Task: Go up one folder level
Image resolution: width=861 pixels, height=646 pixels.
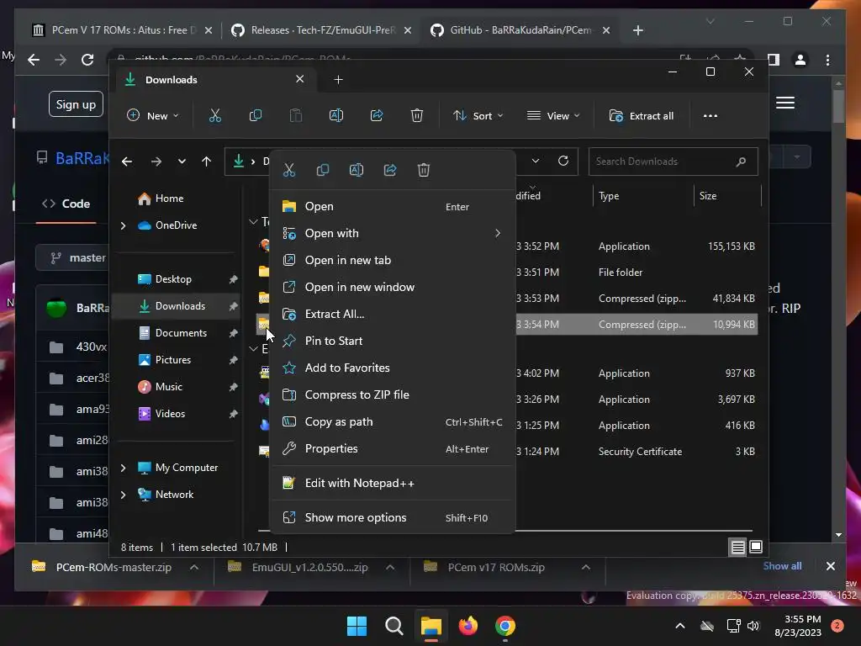Action: point(207,161)
